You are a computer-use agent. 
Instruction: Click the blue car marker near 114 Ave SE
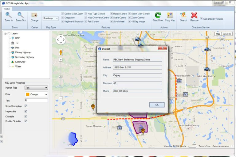[x=207, y=69]
